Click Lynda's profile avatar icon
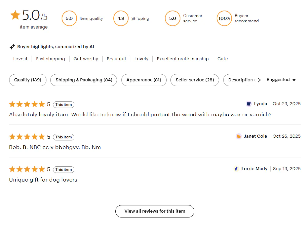This screenshot has width=308, height=227. [248, 103]
